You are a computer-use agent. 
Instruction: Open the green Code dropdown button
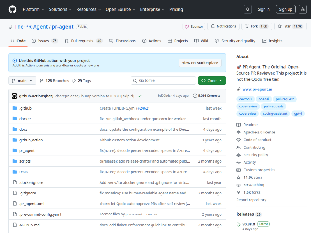pos(212,81)
